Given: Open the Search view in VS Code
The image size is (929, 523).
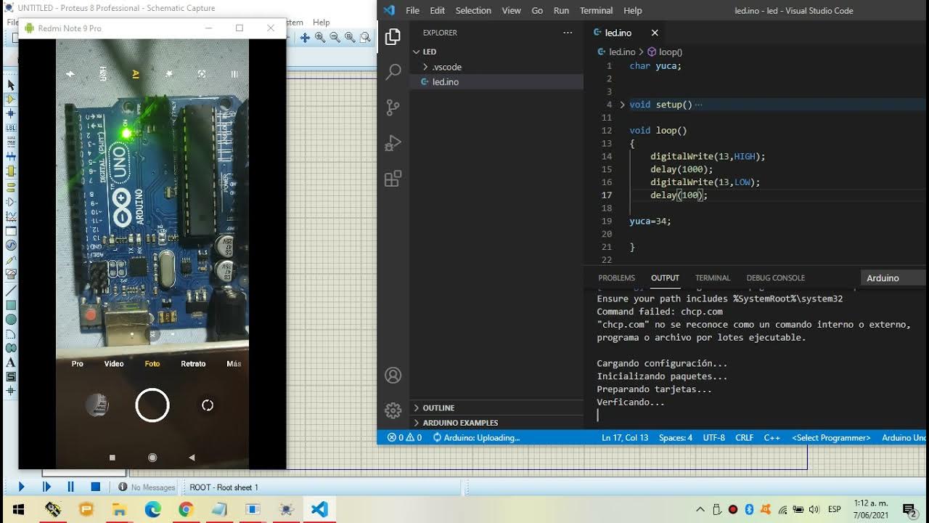Looking at the screenshot, I should 393,71.
